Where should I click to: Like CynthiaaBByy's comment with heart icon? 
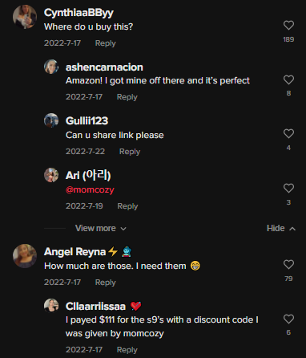(288, 26)
